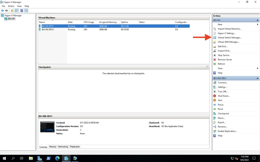Create a Checkpoint from Actions pane

coord(223,114)
